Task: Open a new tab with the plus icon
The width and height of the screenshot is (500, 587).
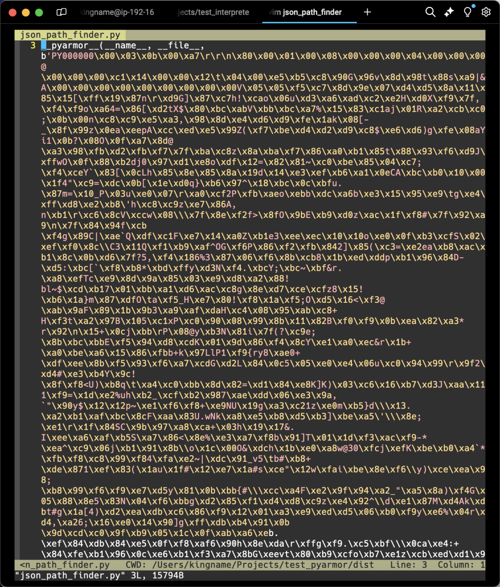Action: (367, 12)
